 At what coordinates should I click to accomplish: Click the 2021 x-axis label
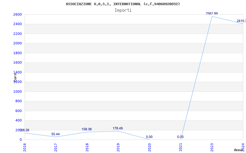[x=181, y=147]
